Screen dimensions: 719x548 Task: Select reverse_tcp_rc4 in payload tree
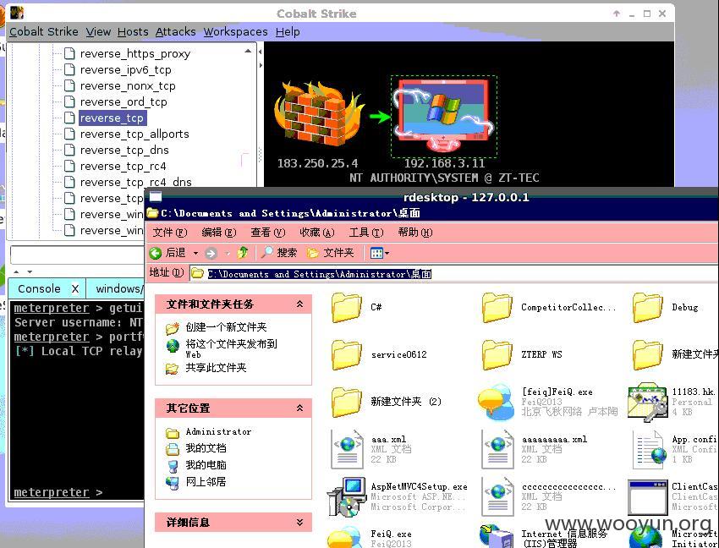tap(123, 166)
